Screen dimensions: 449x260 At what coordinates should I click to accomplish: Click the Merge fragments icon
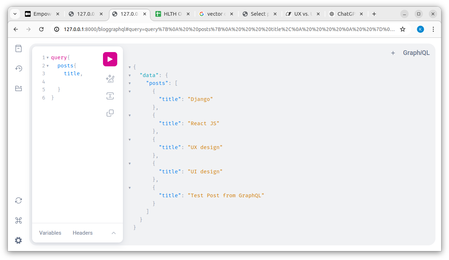coord(110,96)
